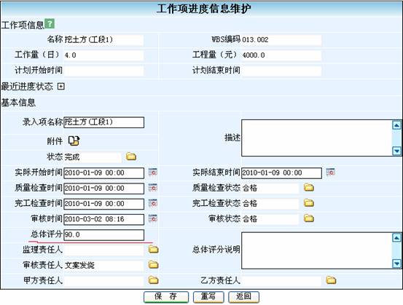This screenshot has height=305, width=403.
Task: Click the green help icon beside 工作项信息
Action: [50, 23]
